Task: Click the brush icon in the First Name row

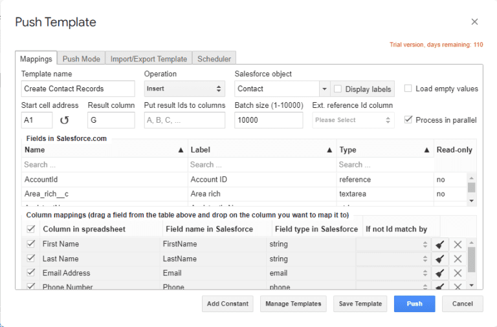Action: click(x=439, y=244)
